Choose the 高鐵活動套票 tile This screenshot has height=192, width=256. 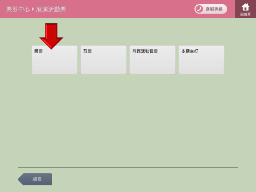(x=152, y=60)
